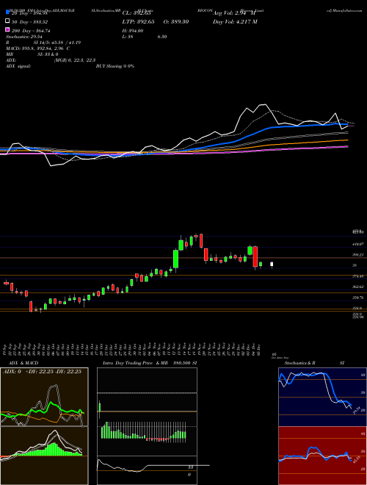Screen dimensions: 367x485
Task: Click the '33' label in intraday MR panel
Action: tap(191, 467)
